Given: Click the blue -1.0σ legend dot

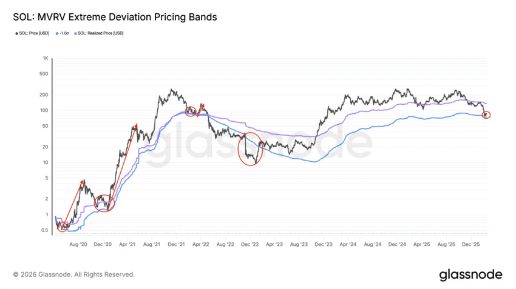Looking at the screenshot, I should coord(57,33).
